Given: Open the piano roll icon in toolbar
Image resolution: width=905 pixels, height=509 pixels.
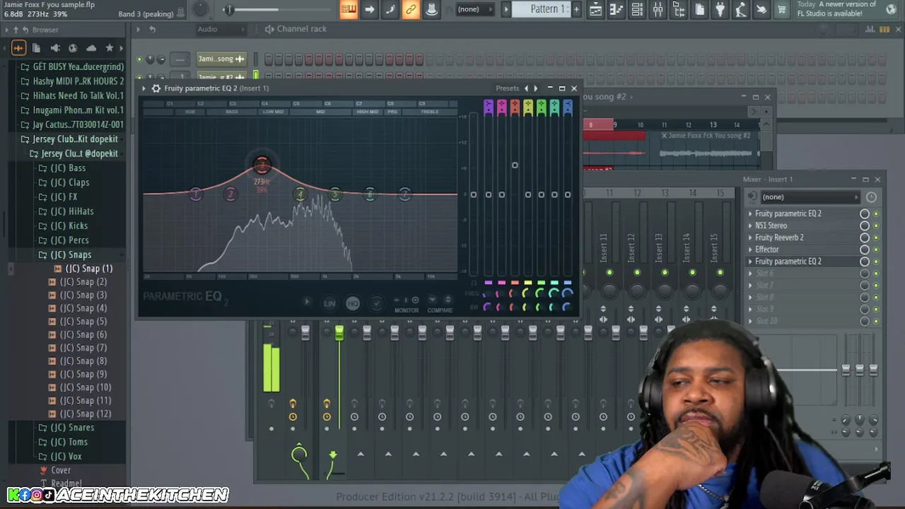Looking at the screenshot, I should (x=616, y=9).
